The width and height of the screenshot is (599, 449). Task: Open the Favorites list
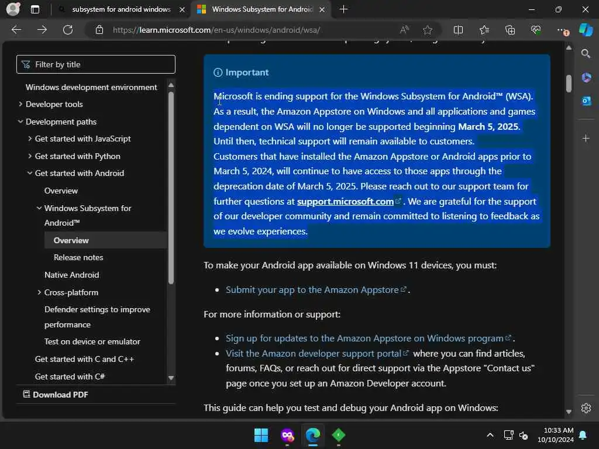(x=484, y=30)
